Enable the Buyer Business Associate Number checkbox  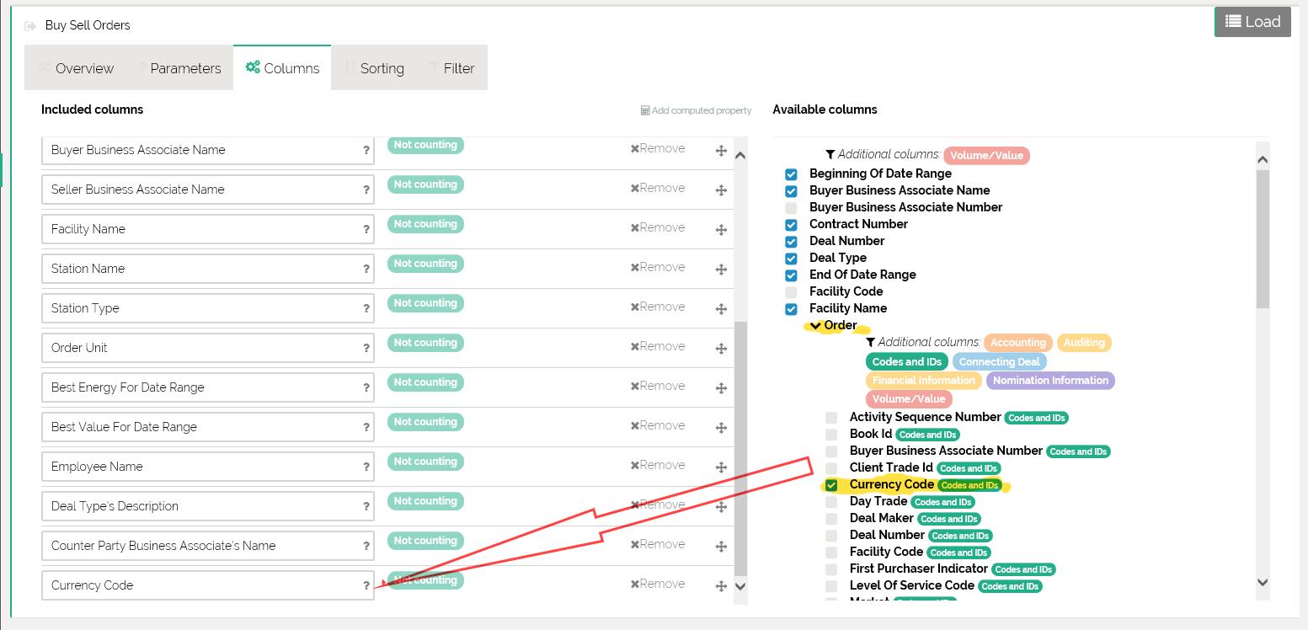(x=791, y=207)
